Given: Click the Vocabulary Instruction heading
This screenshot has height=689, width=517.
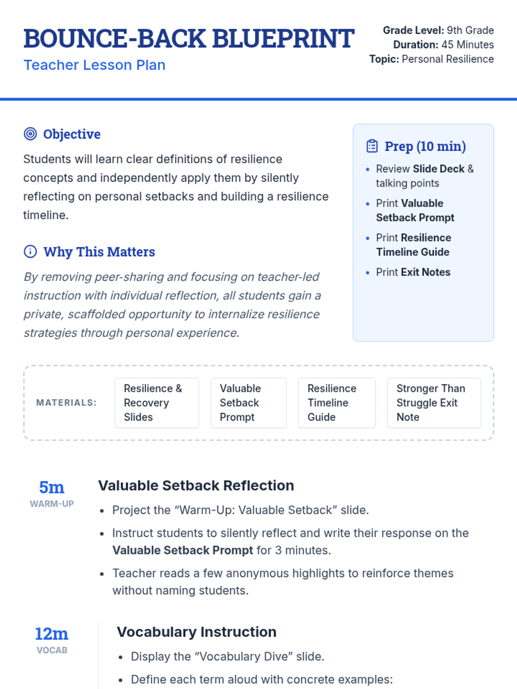Looking at the screenshot, I should (x=196, y=632).
